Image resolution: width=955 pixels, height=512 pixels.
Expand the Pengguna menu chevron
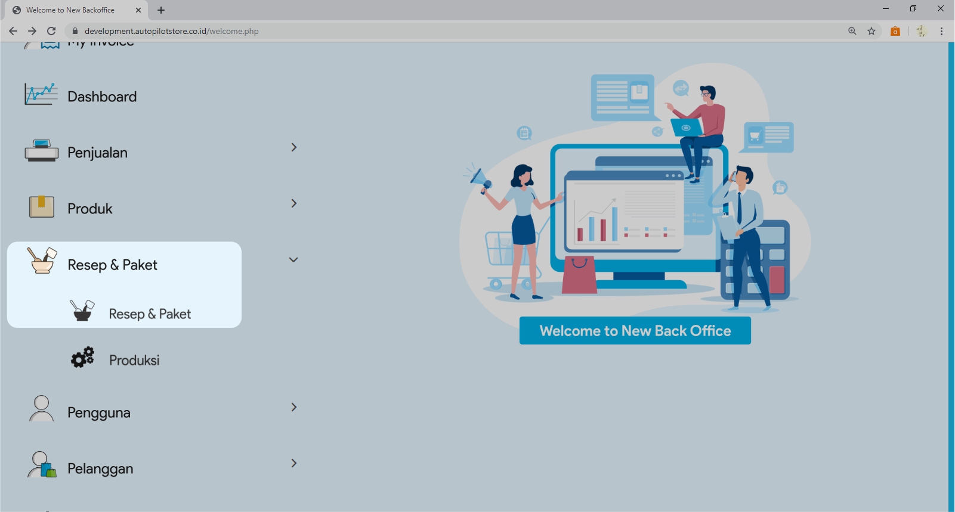[293, 407]
